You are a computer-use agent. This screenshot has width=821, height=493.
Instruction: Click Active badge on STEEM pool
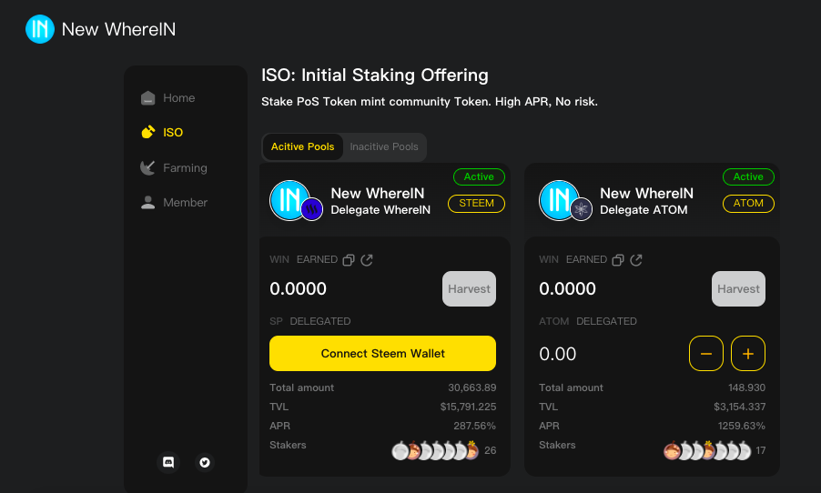point(479,176)
